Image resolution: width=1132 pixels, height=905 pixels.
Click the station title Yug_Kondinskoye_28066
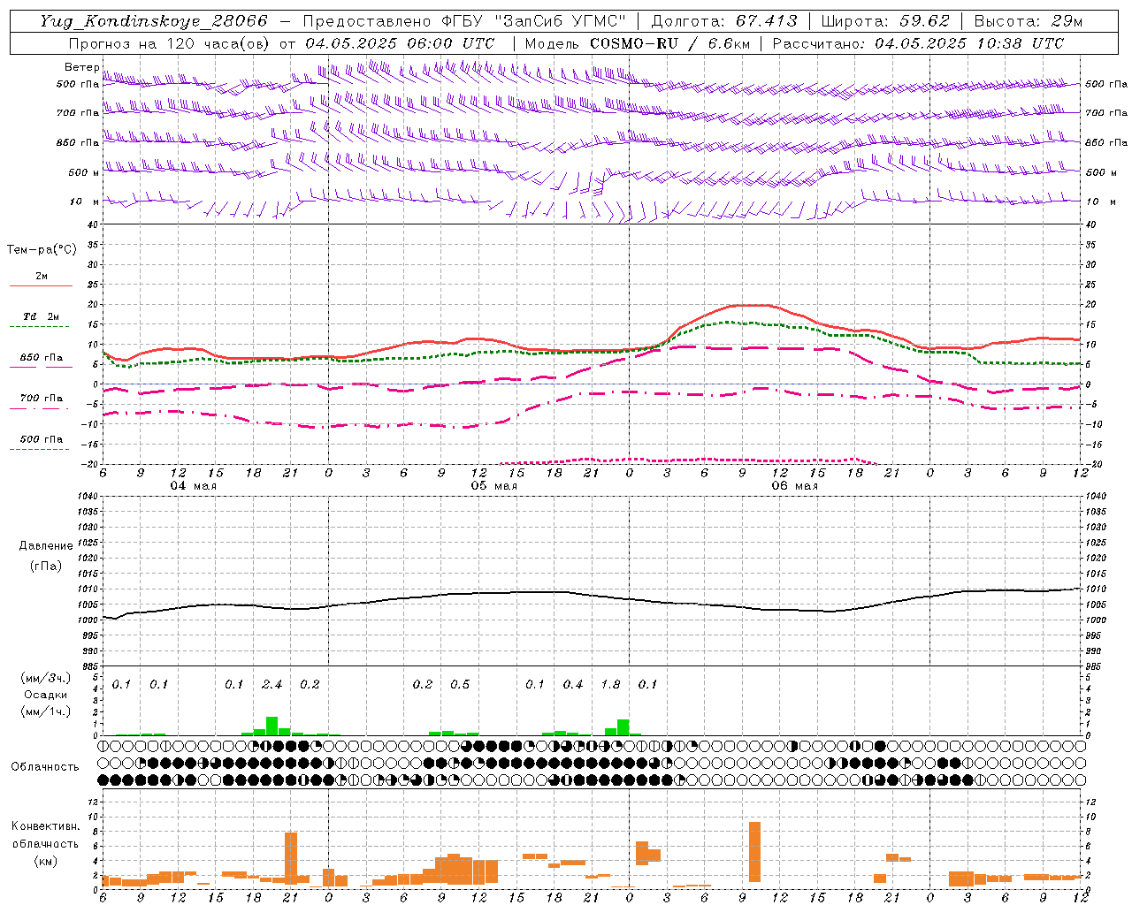coord(153,21)
